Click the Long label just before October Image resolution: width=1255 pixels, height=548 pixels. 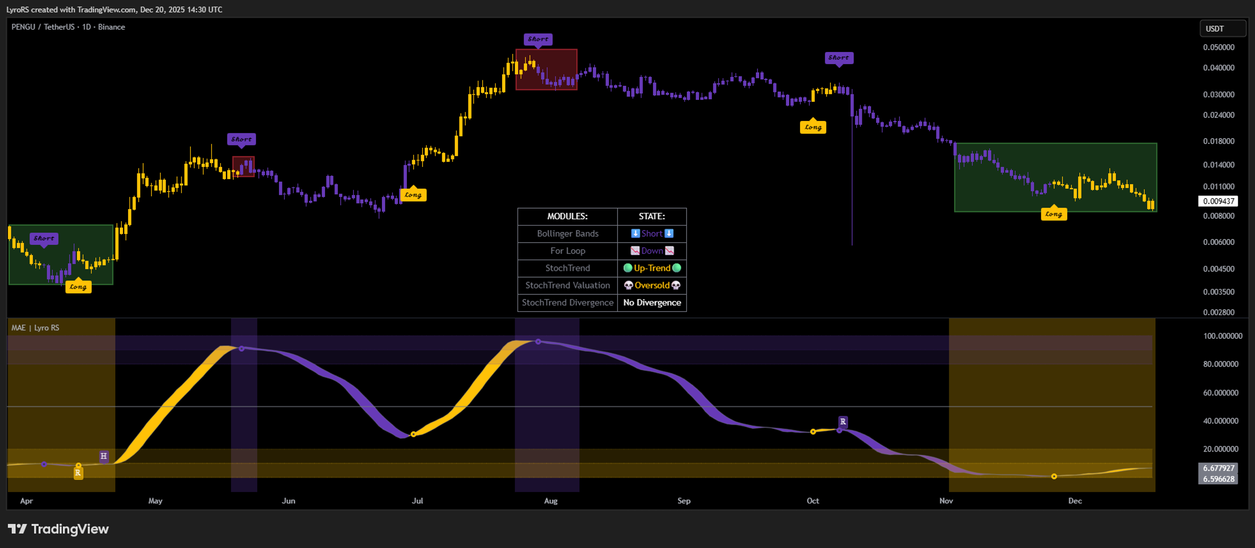pyautogui.click(x=813, y=127)
